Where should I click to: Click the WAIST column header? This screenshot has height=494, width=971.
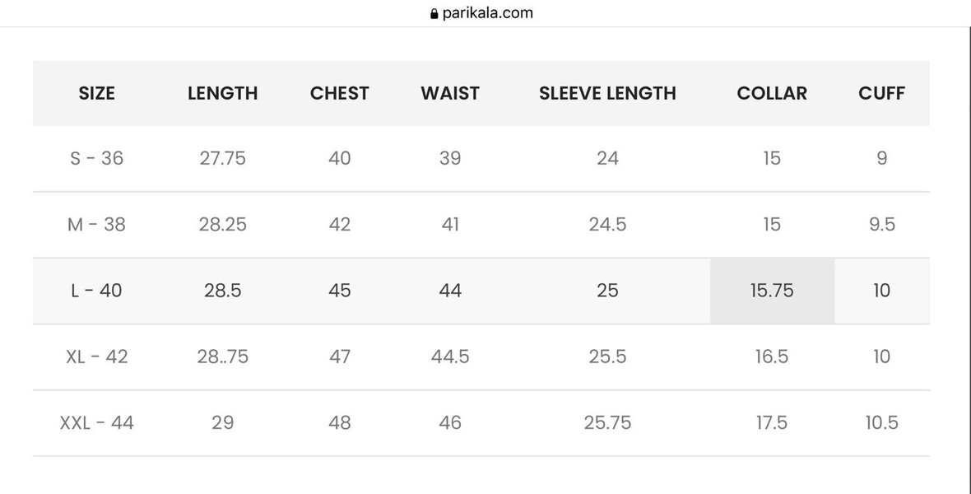(450, 93)
